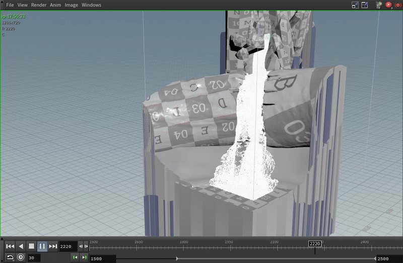This screenshot has height=263, width=403.
Task: Open the Anim menu
Action: click(55, 5)
